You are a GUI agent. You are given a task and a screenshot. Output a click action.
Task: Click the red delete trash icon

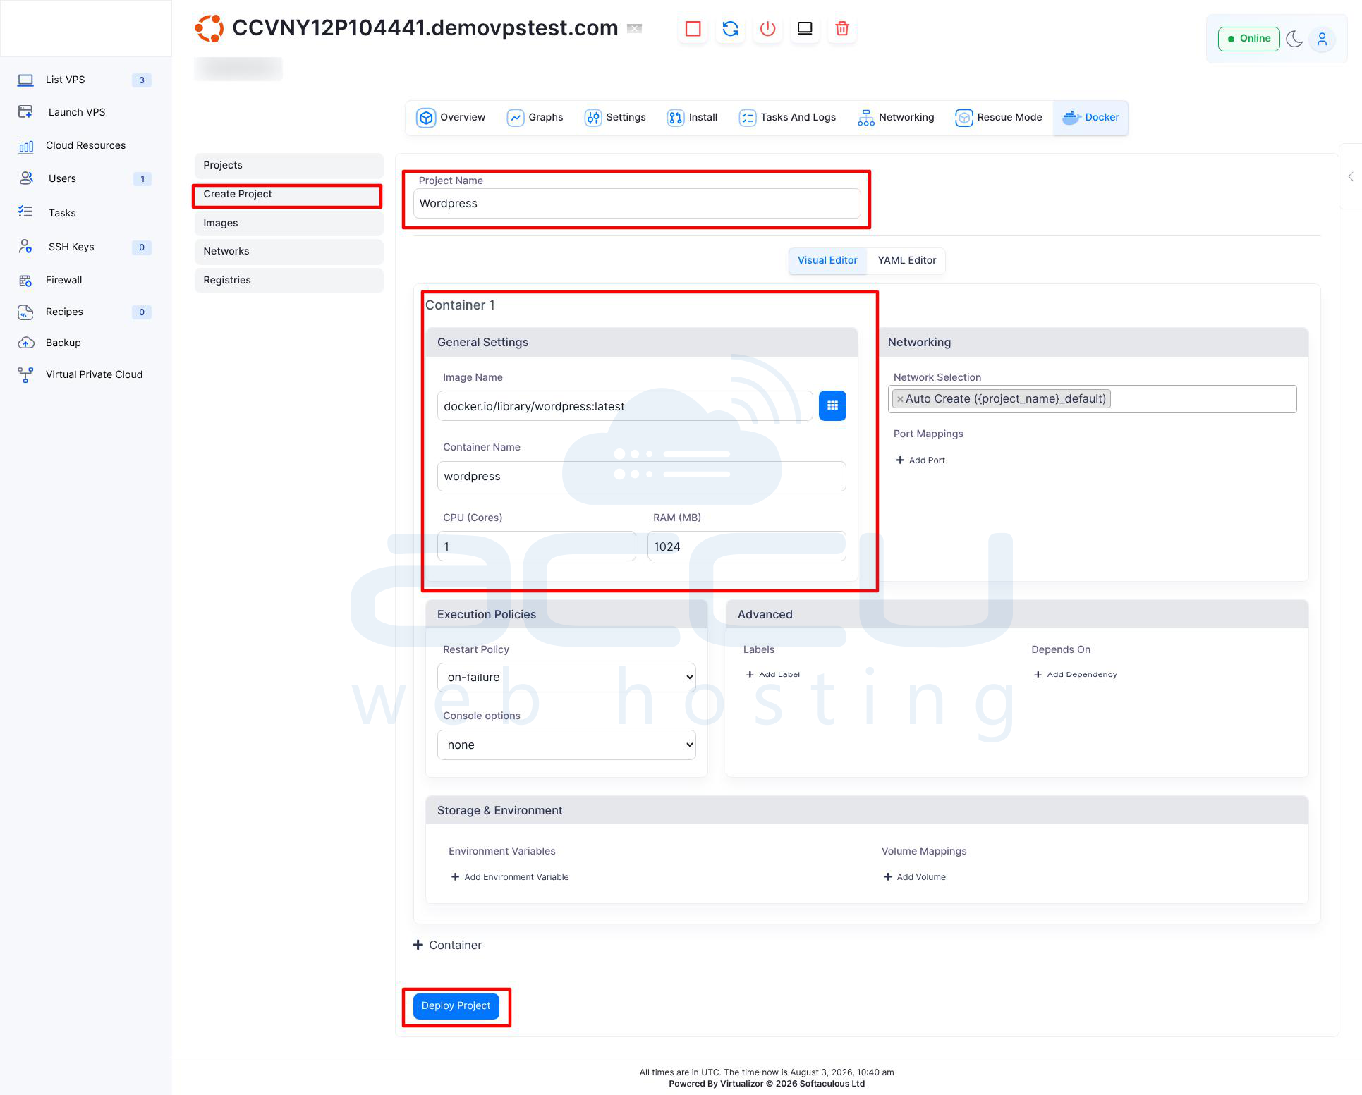point(841,29)
